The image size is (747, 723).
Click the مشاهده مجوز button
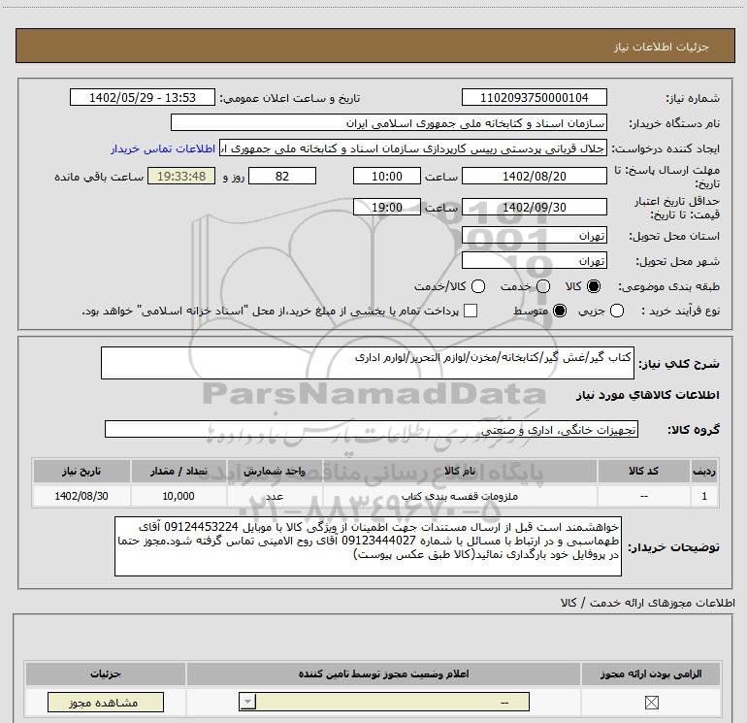[106, 702]
